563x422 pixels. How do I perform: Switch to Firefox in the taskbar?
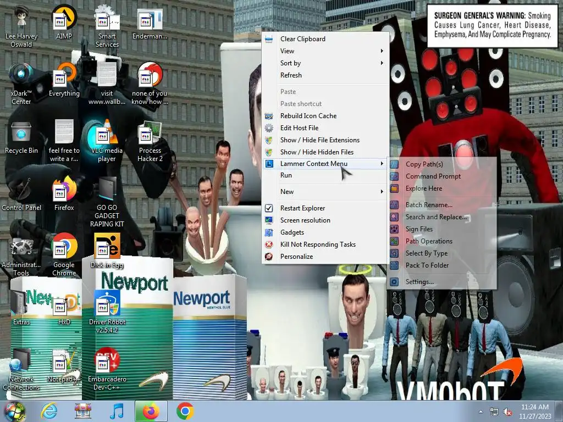(151, 412)
